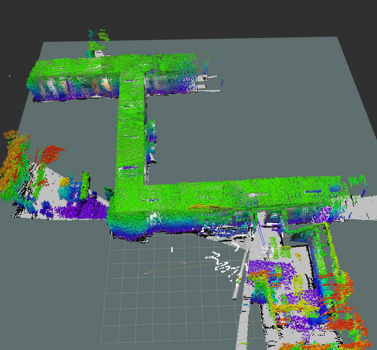Select the red-orange point cluster at far left

[x=13, y=157]
